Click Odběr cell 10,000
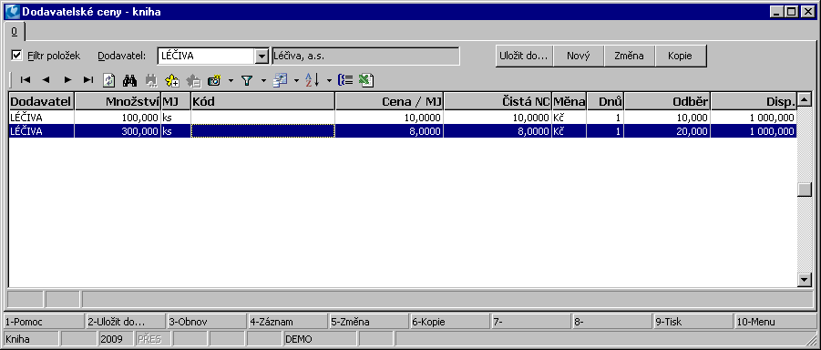The height and width of the screenshot is (350, 821). pyautogui.click(x=667, y=118)
